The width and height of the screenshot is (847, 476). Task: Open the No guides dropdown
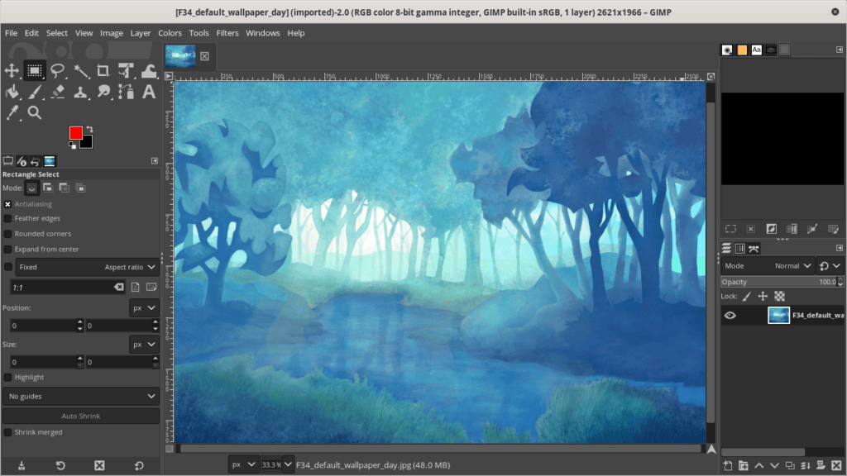[x=80, y=397]
